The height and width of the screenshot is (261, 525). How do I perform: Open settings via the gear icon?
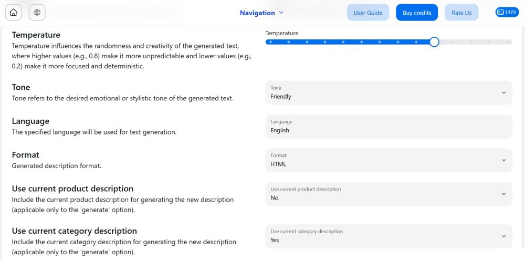(37, 13)
